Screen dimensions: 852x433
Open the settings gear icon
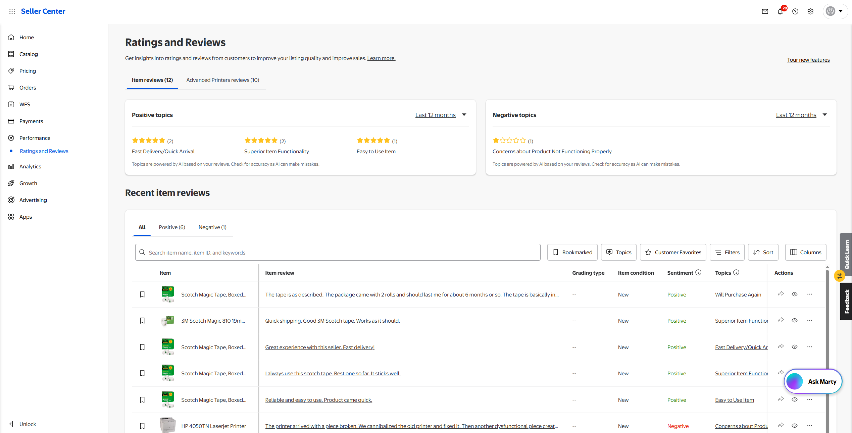tap(810, 11)
